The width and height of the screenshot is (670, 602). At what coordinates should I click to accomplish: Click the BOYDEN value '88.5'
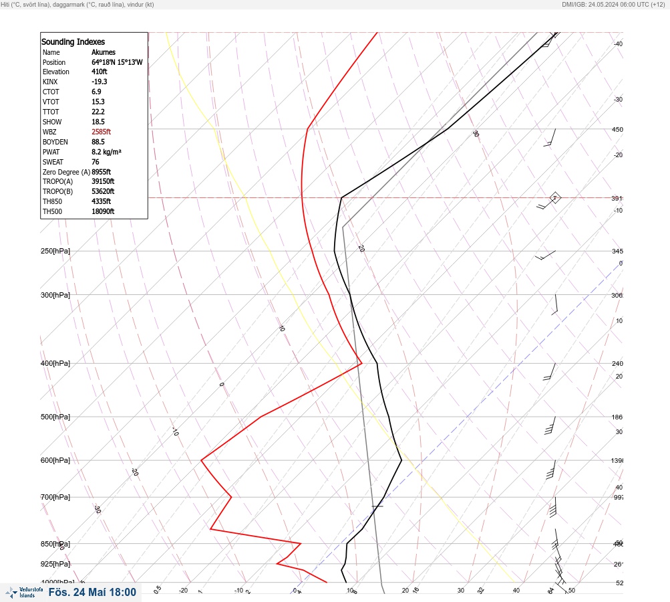pyautogui.click(x=98, y=142)
